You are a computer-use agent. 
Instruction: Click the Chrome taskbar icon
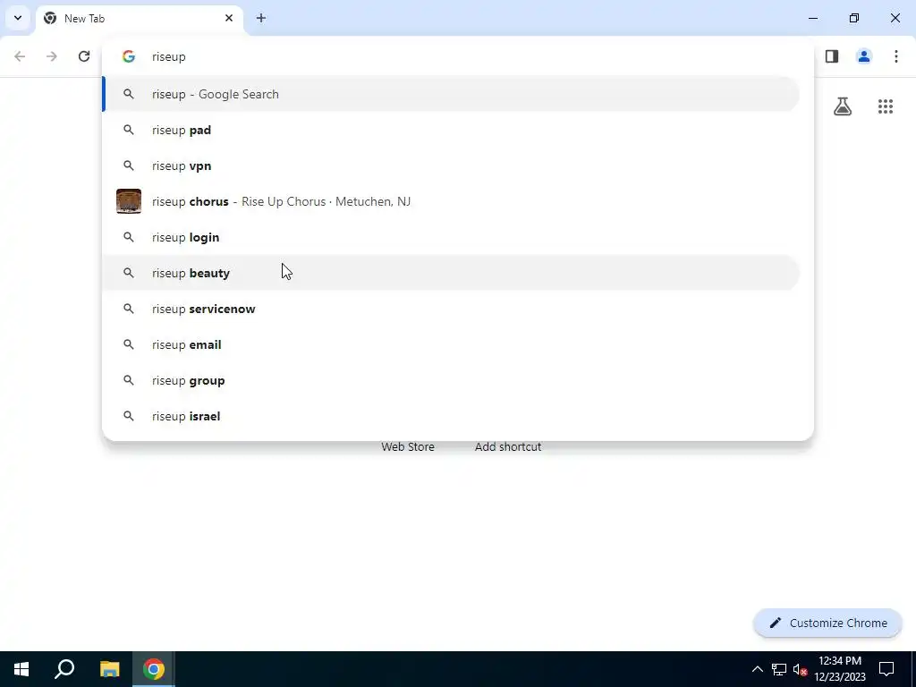[154, 669]
